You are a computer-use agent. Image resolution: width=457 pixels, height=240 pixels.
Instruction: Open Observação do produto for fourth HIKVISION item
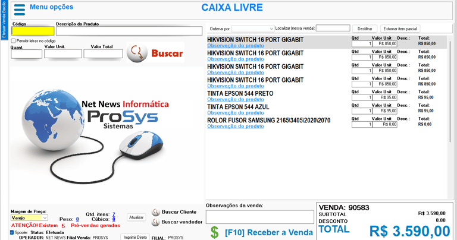(236, 86)
